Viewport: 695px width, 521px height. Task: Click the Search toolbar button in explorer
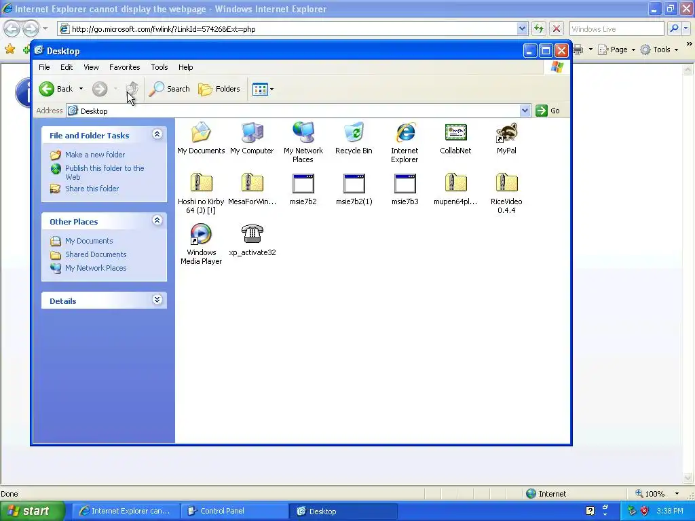(x=169, y=89)
